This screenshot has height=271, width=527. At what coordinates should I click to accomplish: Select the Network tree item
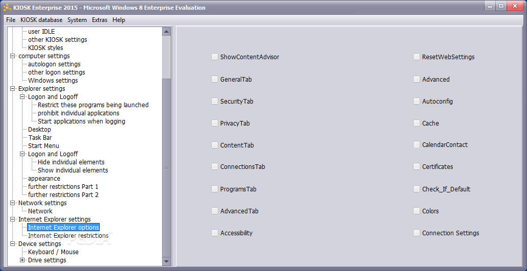pyautogui.click(x=40, y=211)
